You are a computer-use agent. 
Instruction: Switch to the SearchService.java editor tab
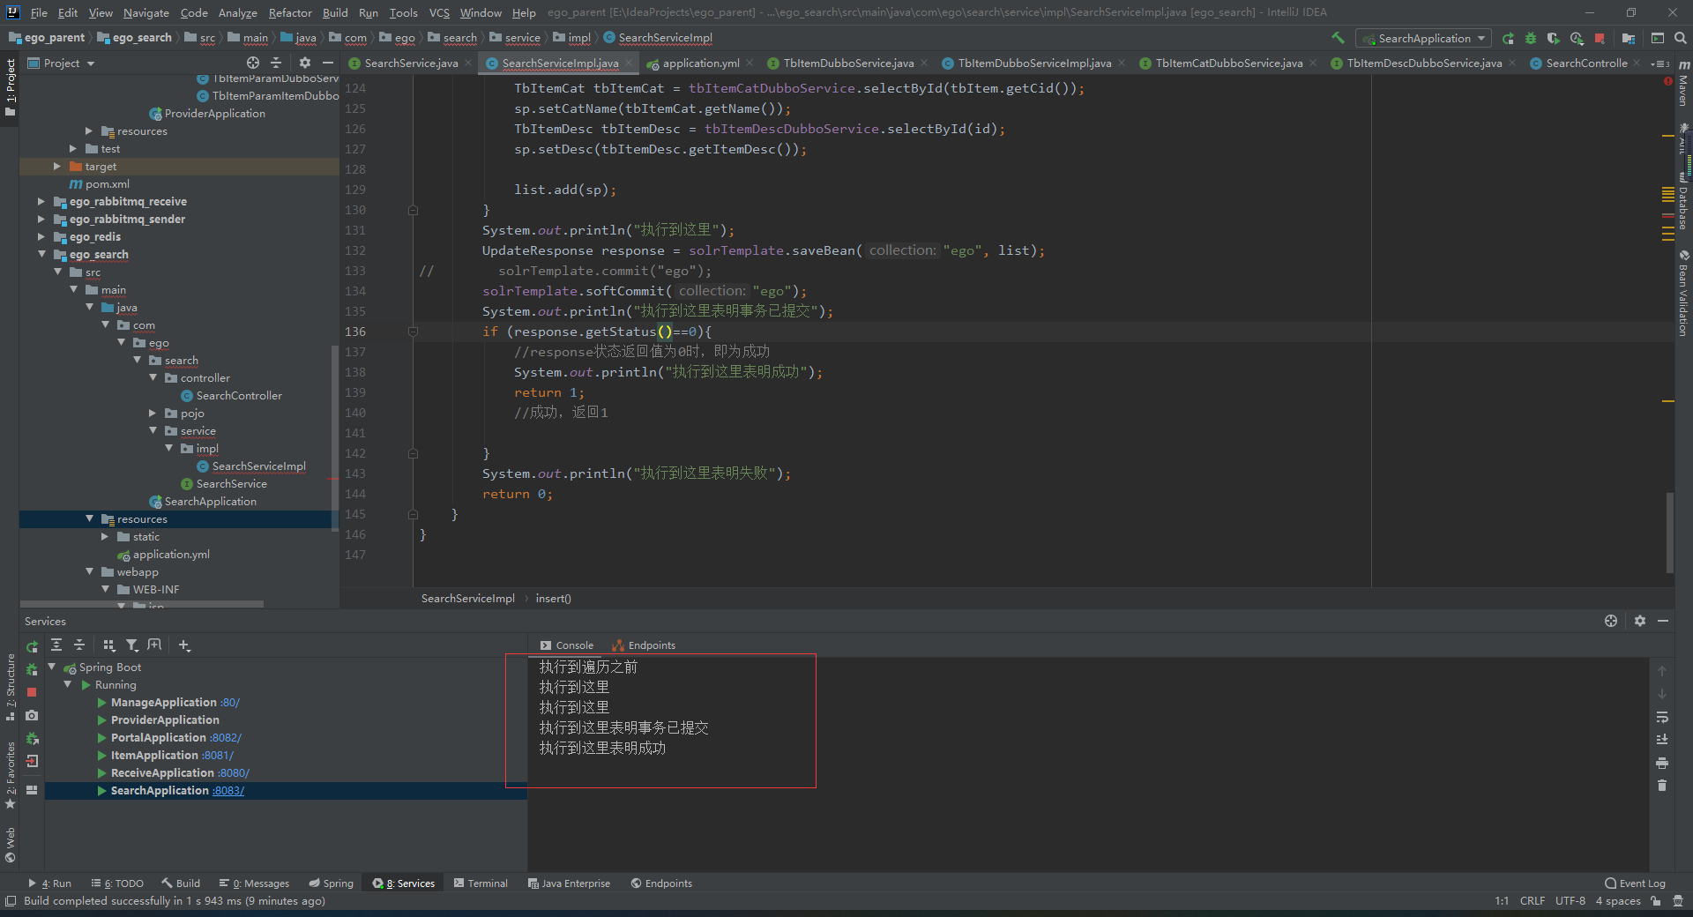tap(411, 63)
